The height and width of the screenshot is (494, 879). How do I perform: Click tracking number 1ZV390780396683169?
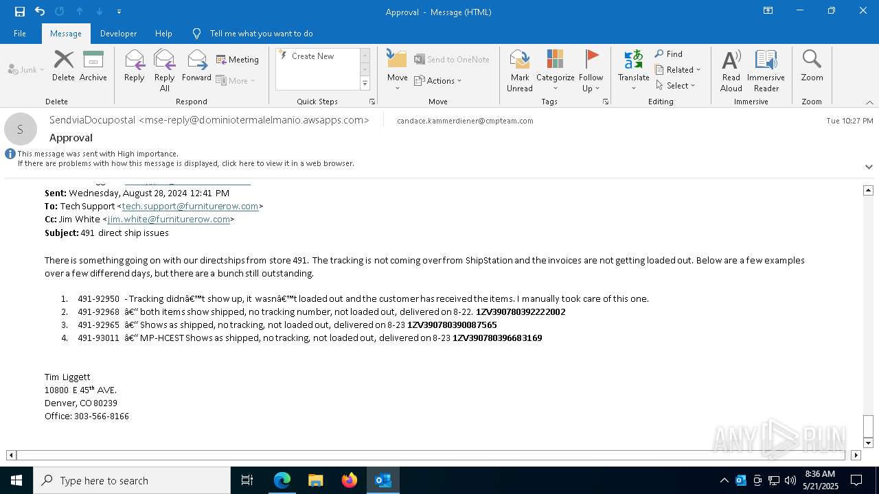(497, 338)
